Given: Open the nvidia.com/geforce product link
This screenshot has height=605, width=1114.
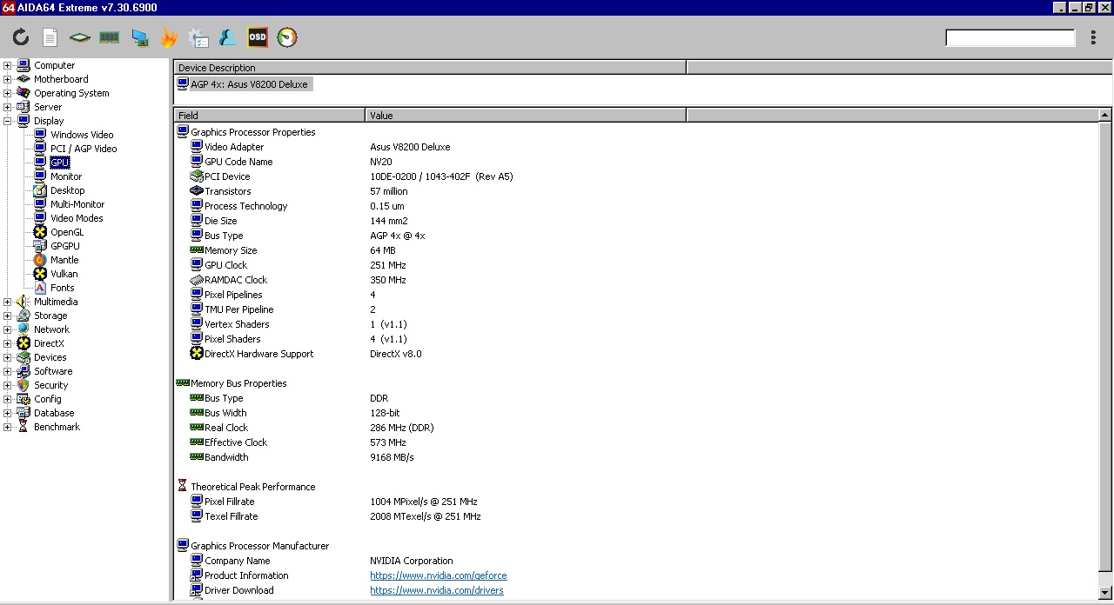Looking at the screenshot, I should [x=438, y=575].
